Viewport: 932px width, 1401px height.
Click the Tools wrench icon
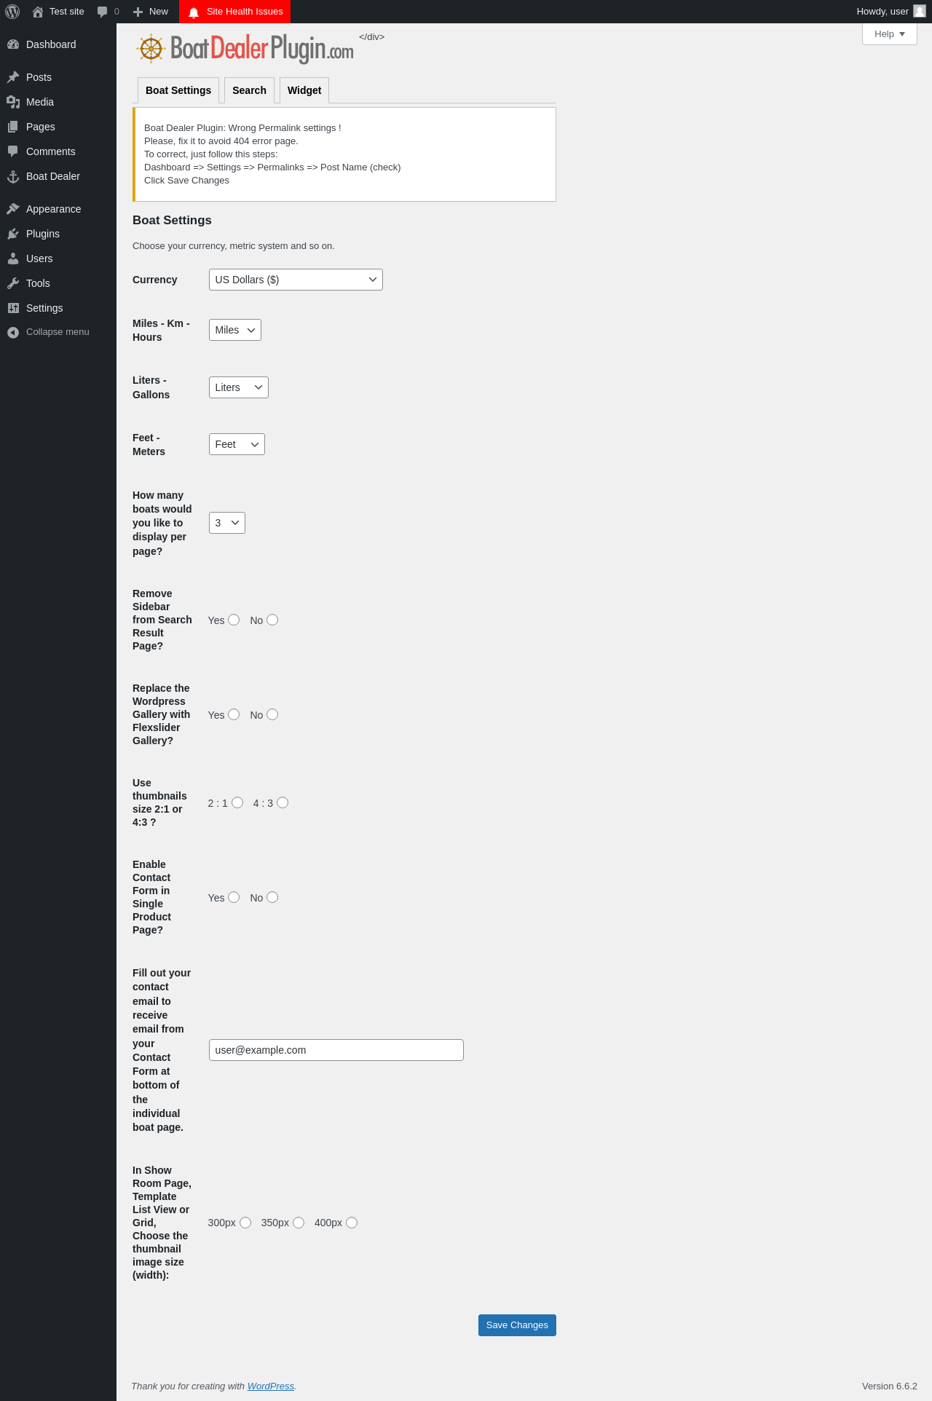click(13, 283)
